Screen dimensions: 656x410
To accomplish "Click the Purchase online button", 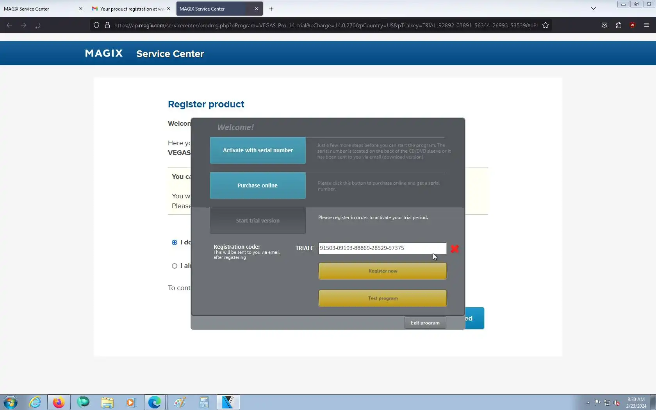I will pyautogui.click(x=258, y=185).
